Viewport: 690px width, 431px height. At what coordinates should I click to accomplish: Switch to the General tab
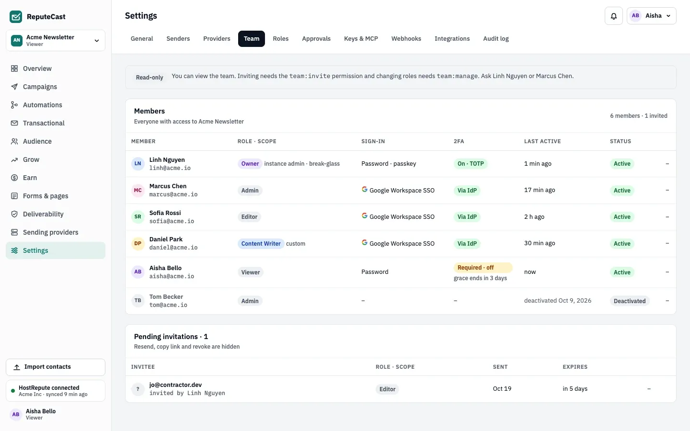[x=142, y=39]
